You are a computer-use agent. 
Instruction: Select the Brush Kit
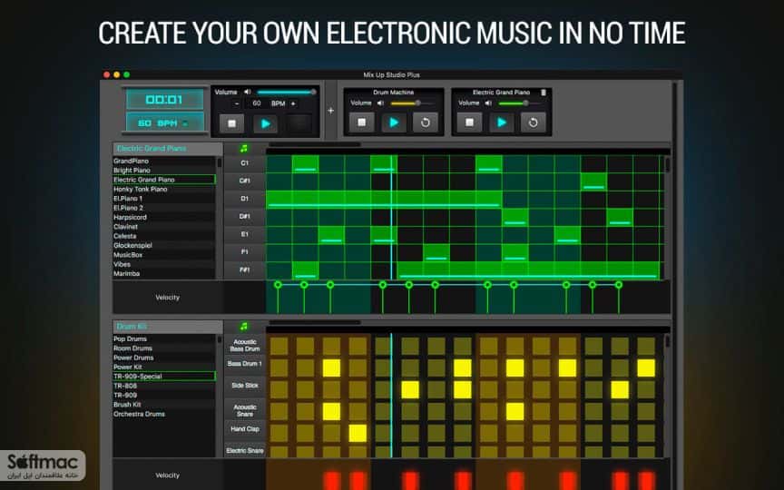(x=164, y=405)
